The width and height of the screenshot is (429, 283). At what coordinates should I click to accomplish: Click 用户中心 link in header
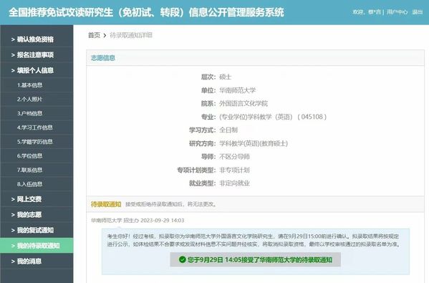pos(397,12)
